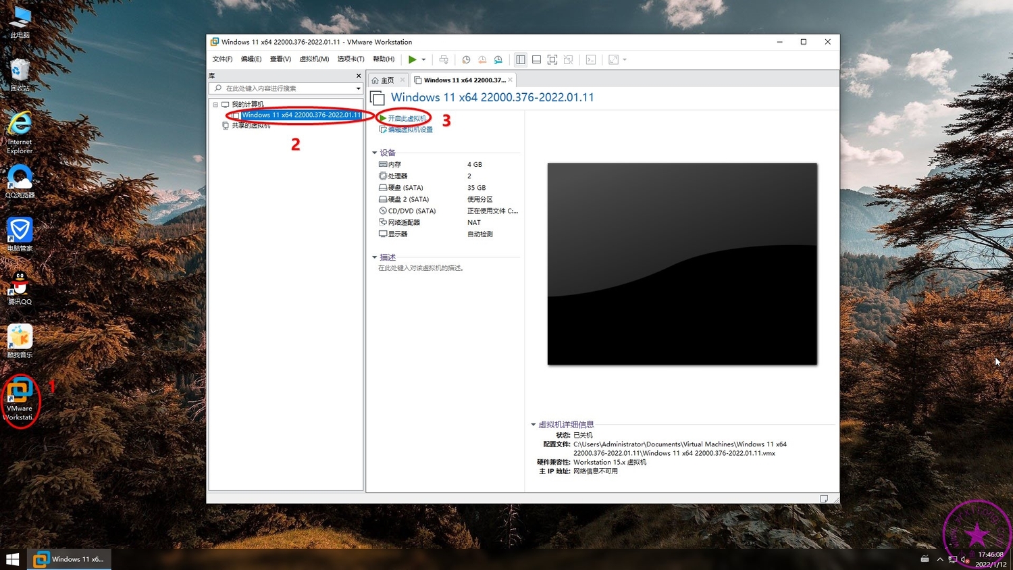Open the 回收站 recycle bin desktop icon

pos(20,75)
